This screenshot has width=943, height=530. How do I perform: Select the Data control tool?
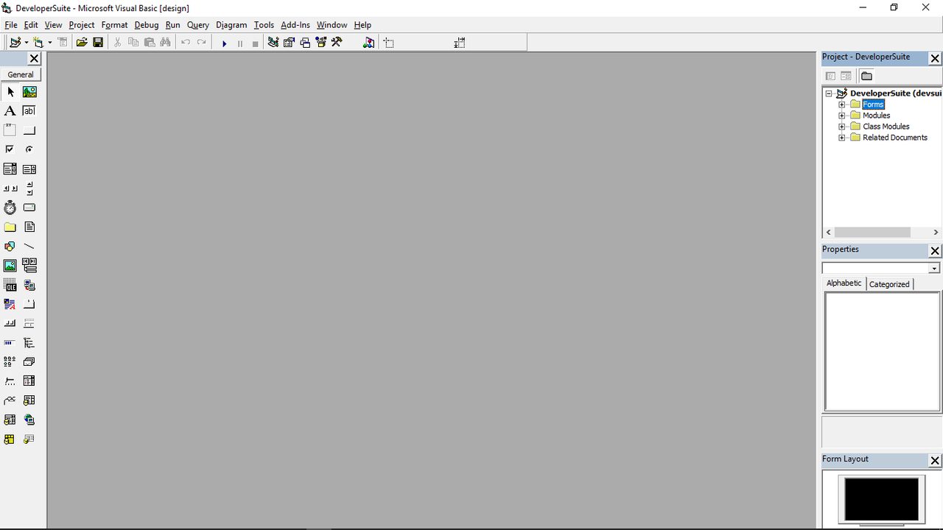click(x=29, y=266)
